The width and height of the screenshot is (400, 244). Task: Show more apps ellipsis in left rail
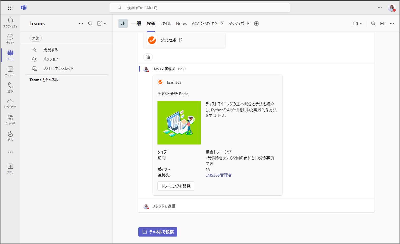pyautogui.click(x=10, y=152)
